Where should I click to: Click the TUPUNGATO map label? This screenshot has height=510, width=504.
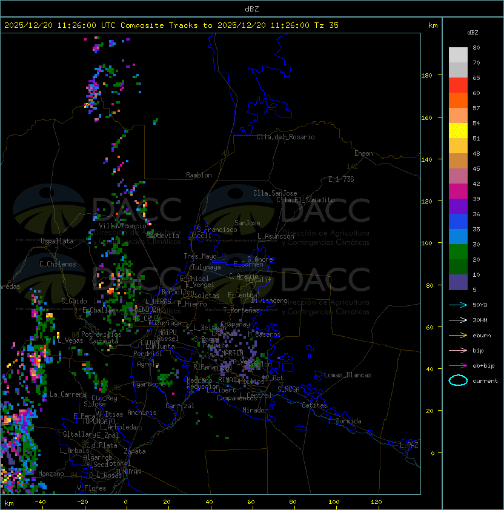point(98,421)
